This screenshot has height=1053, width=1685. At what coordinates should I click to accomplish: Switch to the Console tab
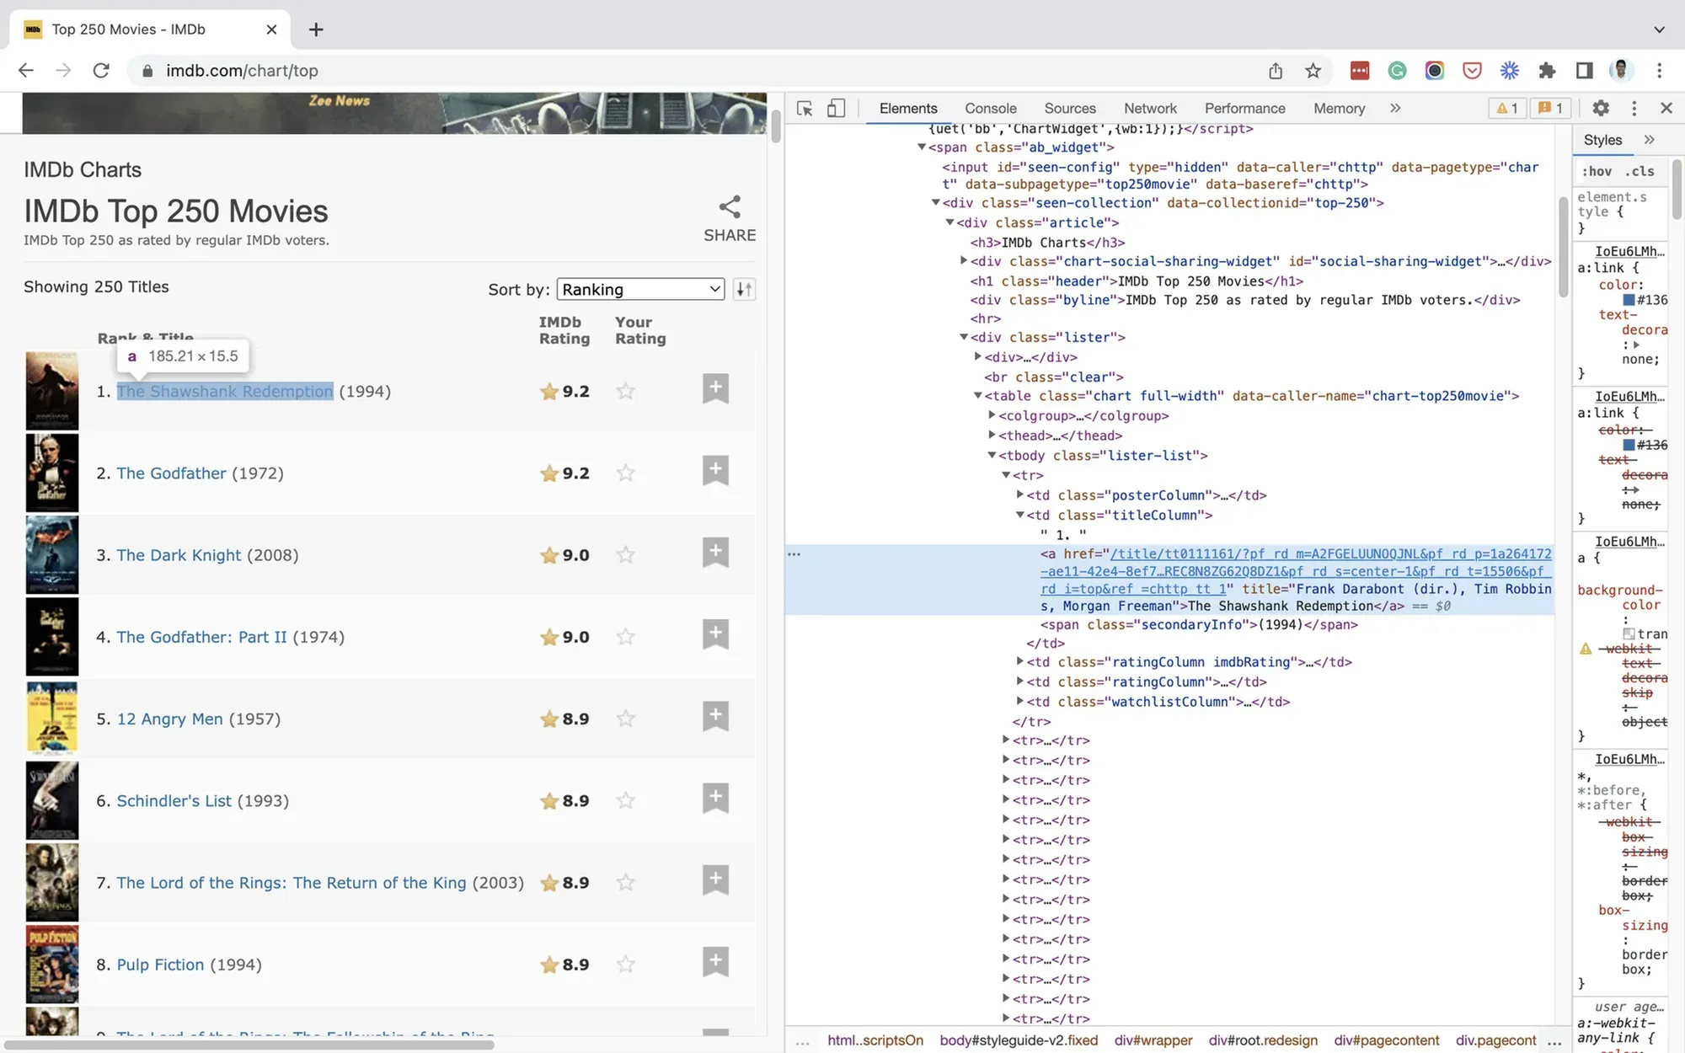[990, 109]
